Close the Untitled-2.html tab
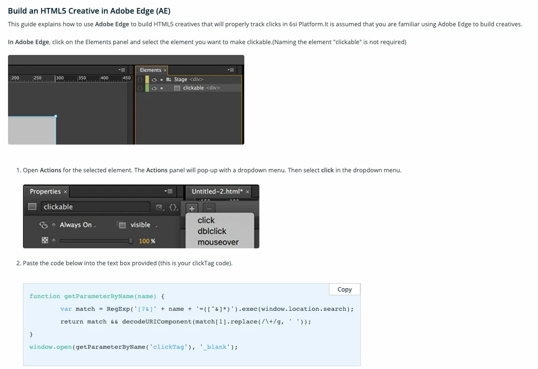 [247, 192]
